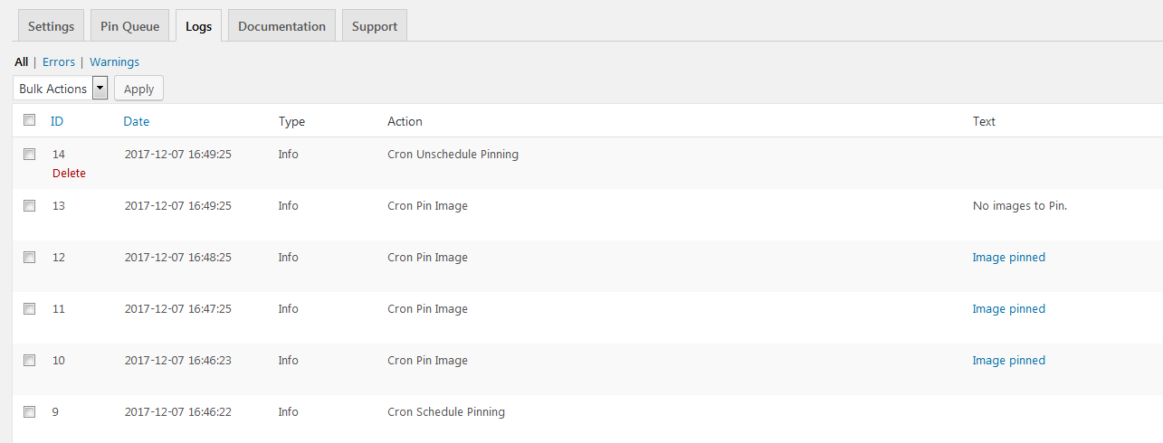Click the Apply button
This screenshot has height=443, width=1163.
pyautogui.click(x=138, y=89)
